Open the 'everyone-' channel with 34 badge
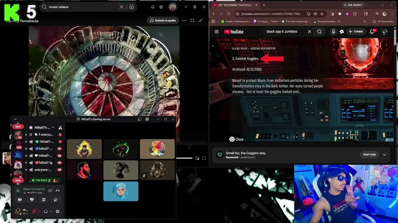Viewport: 398px width, 223px height. pyautogui.click(x=45, y=170)
